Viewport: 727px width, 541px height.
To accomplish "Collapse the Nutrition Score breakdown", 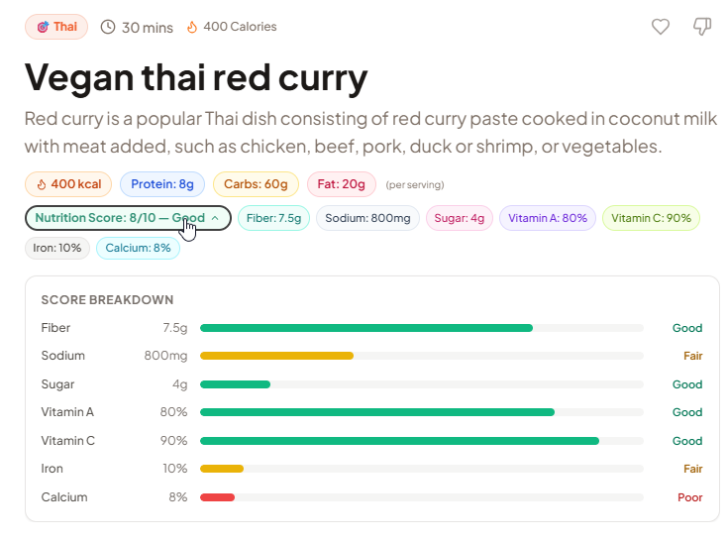I will 128,218.
